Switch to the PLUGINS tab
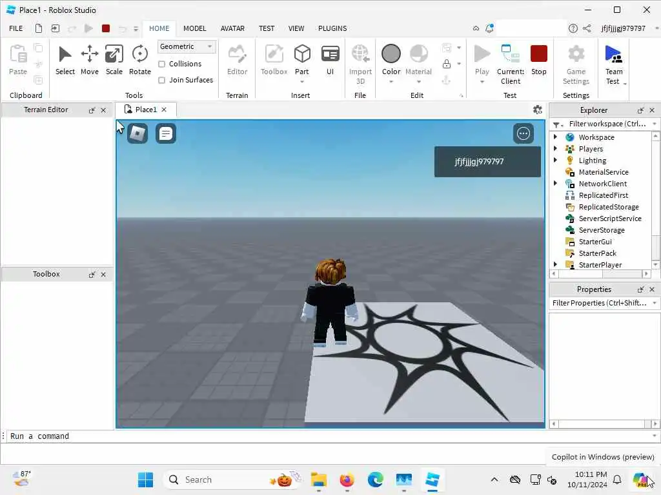 coord(332,28)
